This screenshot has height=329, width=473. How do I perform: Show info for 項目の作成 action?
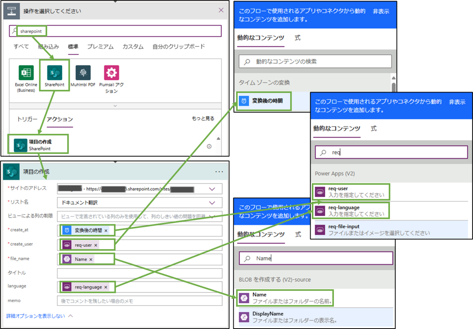(209, 146)
